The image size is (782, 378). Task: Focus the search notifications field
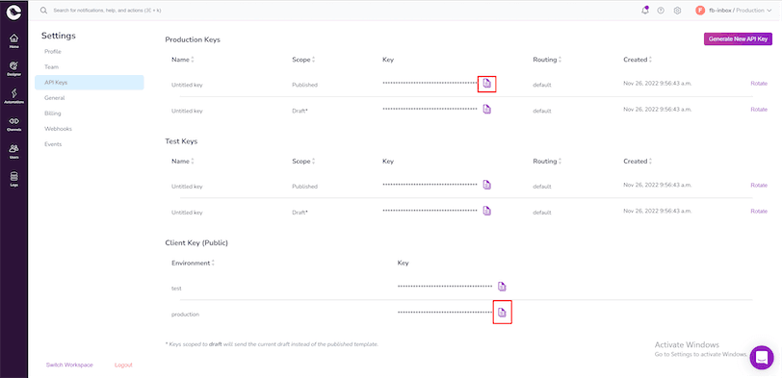pos(107,10)
